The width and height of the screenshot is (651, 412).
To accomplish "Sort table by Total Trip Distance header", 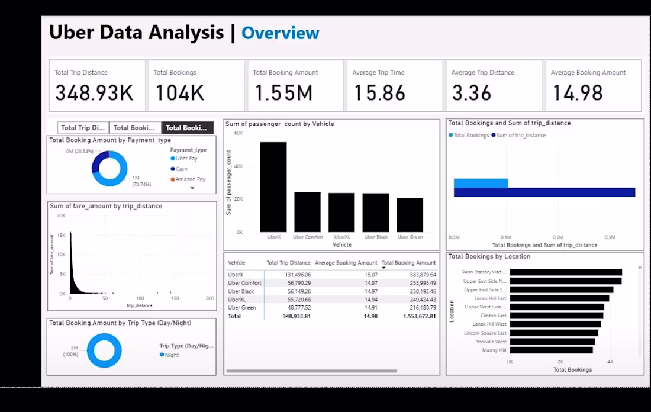I will (288, 263).
